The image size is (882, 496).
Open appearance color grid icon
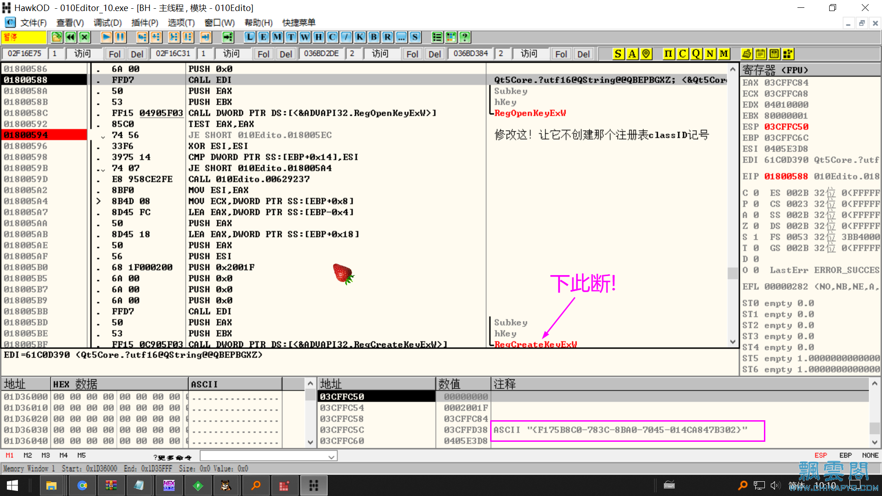click(451, 37)
